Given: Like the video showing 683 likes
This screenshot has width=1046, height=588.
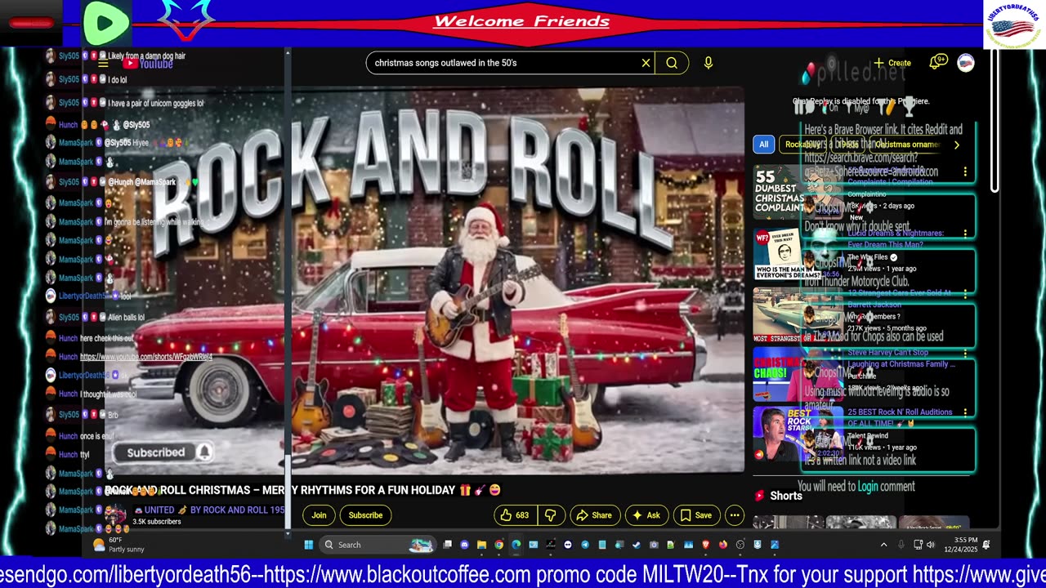Looking at the screenshot, I should [x=516, y=515].
